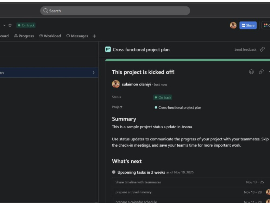This screenshot has width=270, height=203.
Task: Open the project member avatar beside Share
Action: (233, 25)
